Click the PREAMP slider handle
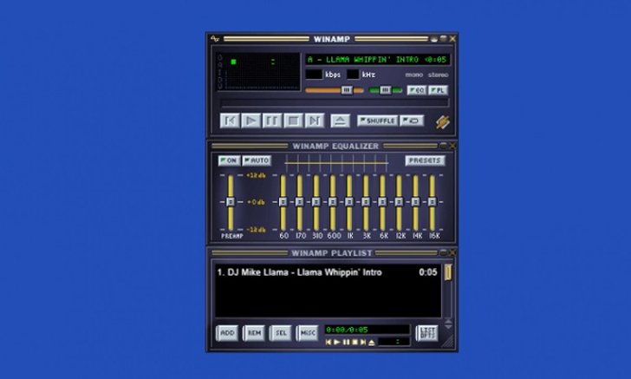Viewport: 631px width, 379px height. (231, 201)
